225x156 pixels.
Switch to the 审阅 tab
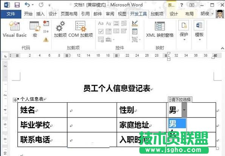coord(110,14)
